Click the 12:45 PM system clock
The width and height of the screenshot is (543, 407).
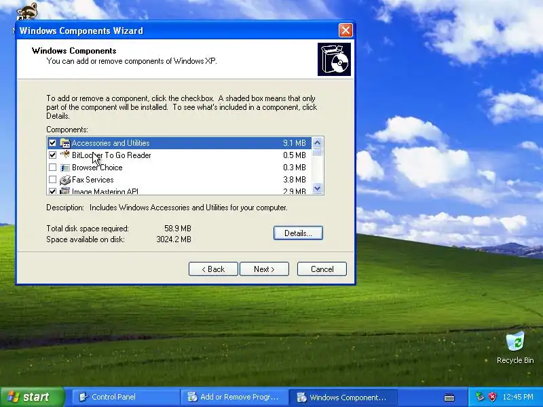tap(518, 397)
